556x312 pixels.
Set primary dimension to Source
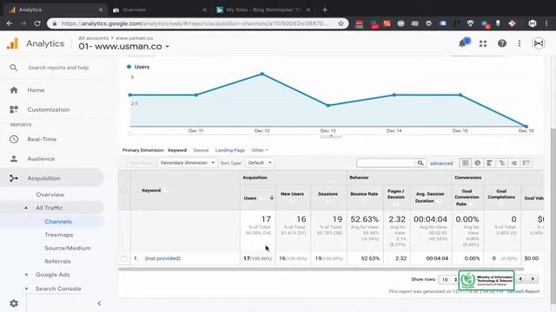point(201,150)
